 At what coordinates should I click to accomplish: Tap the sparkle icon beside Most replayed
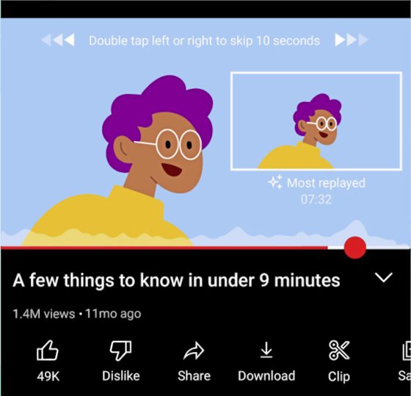pyautogui.click(x=275, y=182)
